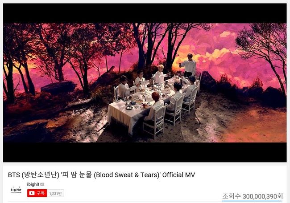Subscribe to ibighit with the red 구독 button
This screenshot has width=290, height=203.
click(37, 193)
